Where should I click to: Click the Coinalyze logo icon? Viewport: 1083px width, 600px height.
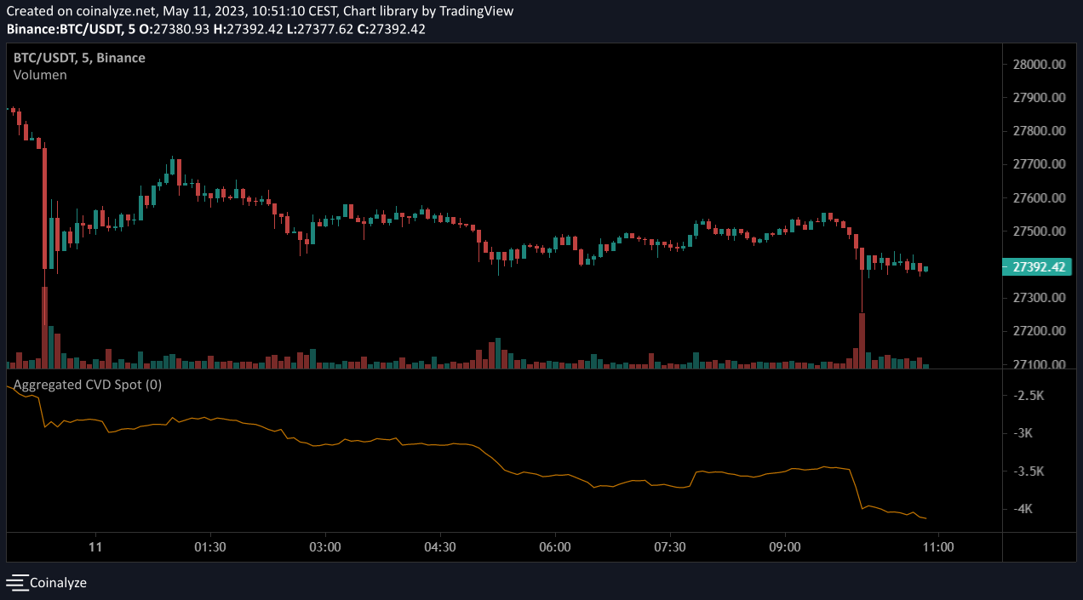[x=16, y=583]
